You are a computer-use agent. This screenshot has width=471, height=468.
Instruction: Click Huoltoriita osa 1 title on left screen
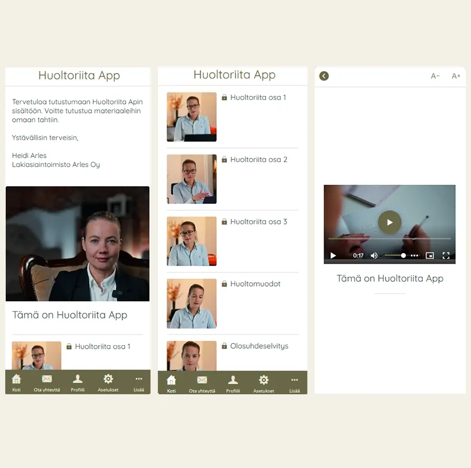[103, 346]
